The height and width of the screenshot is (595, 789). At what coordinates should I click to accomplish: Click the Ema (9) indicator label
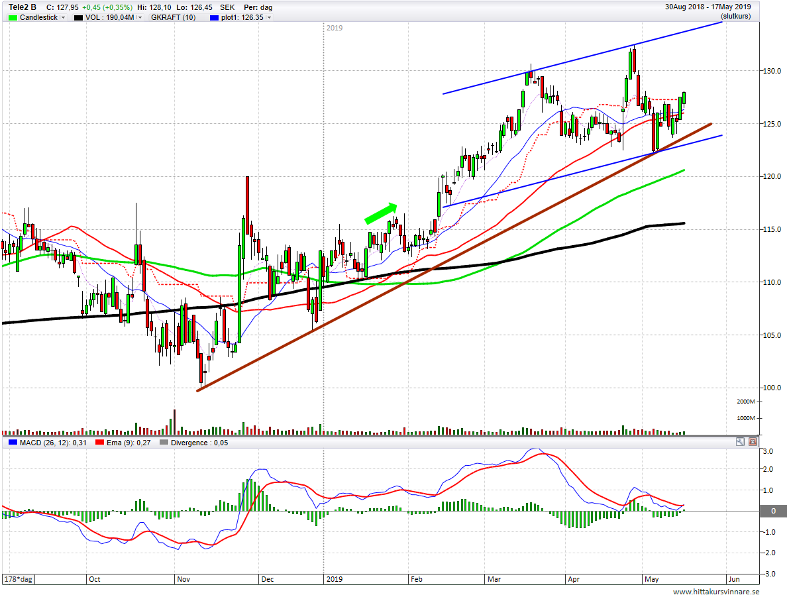129,443
